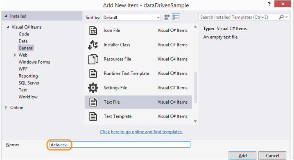Select the Data category

tap(23, 41)
